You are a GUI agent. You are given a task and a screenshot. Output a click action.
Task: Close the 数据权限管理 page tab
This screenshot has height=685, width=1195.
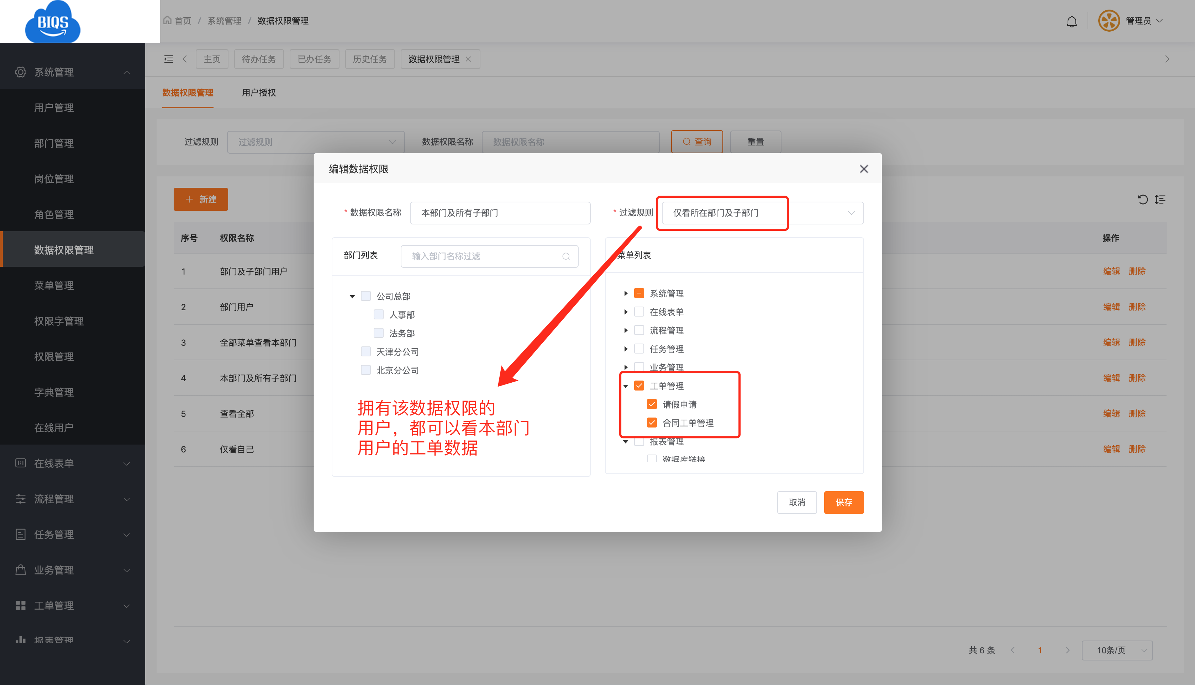point(468,59)
